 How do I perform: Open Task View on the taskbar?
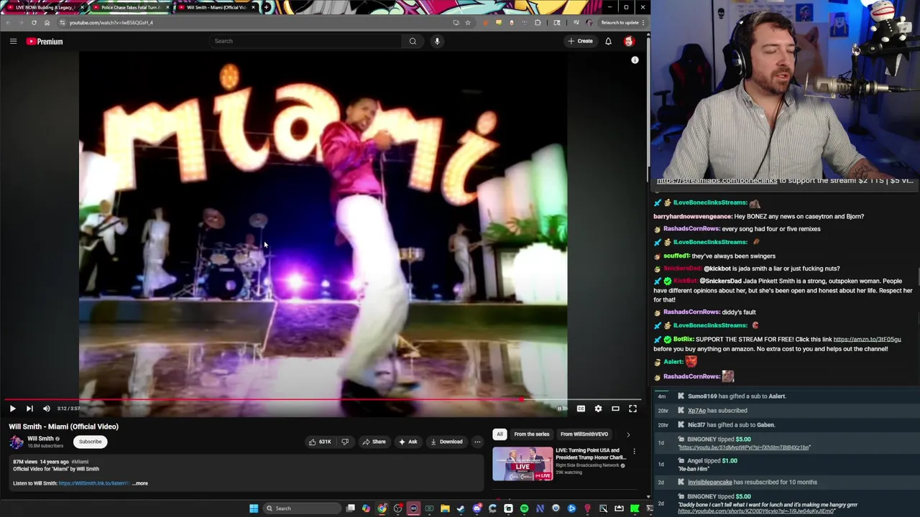click(350, 508)
